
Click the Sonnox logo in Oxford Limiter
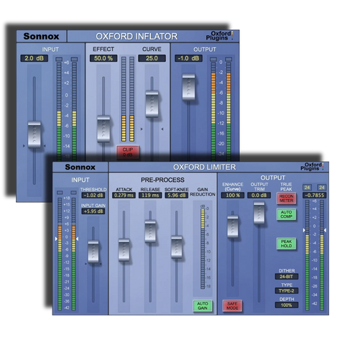80,167
